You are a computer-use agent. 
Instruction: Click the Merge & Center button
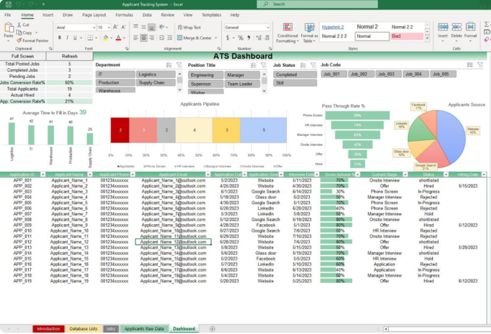tap(195, 38)
